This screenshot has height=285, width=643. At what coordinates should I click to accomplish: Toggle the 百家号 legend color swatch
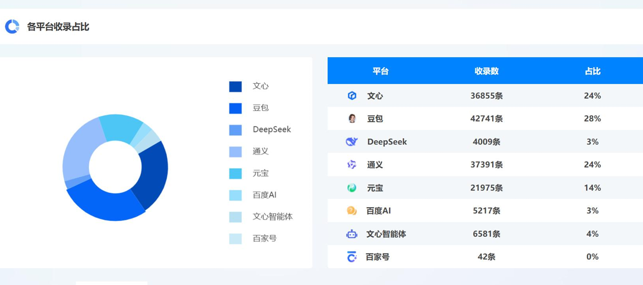(235, 238)
